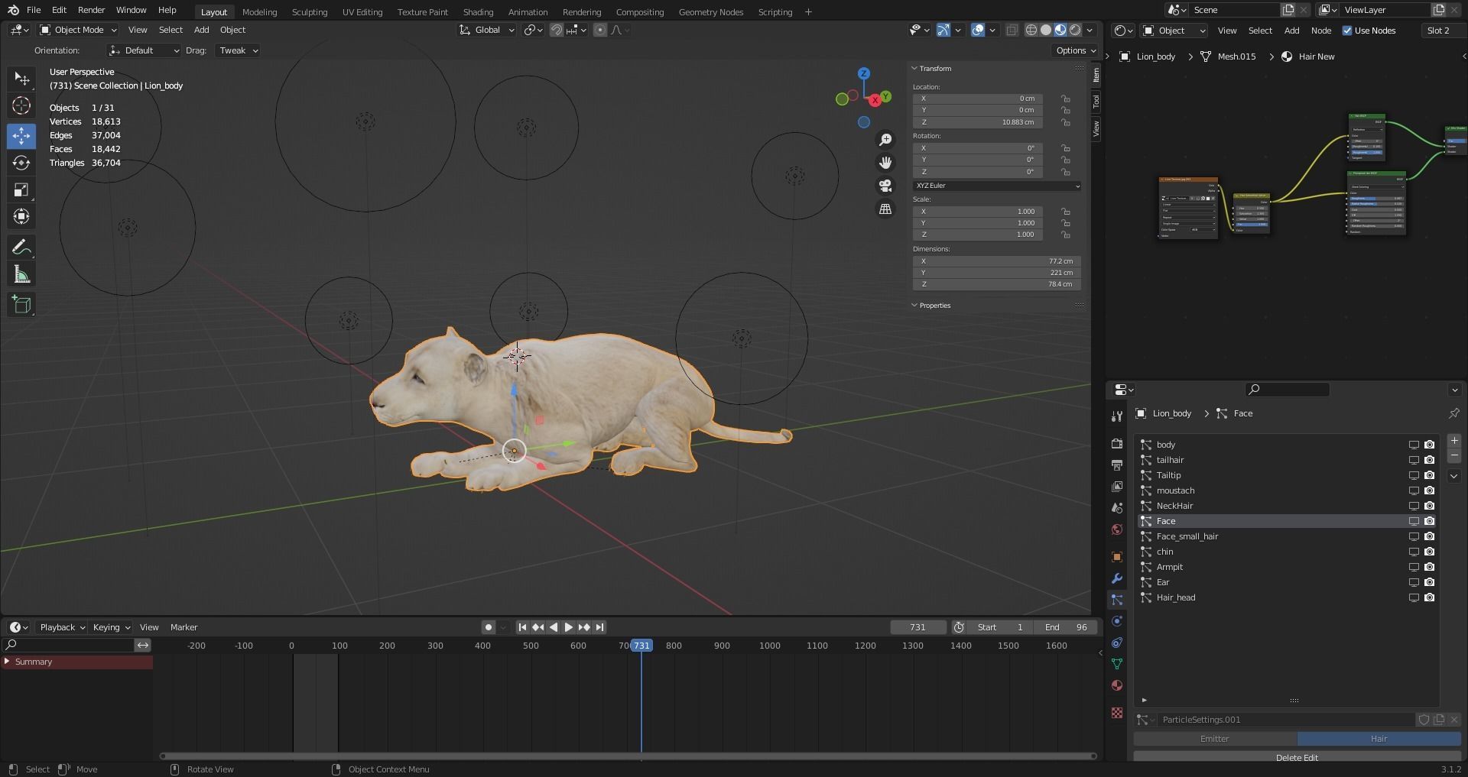This screenshot has height=777, width=1468.
Task: Open the Keying popover in timeline
Action: 111,627
